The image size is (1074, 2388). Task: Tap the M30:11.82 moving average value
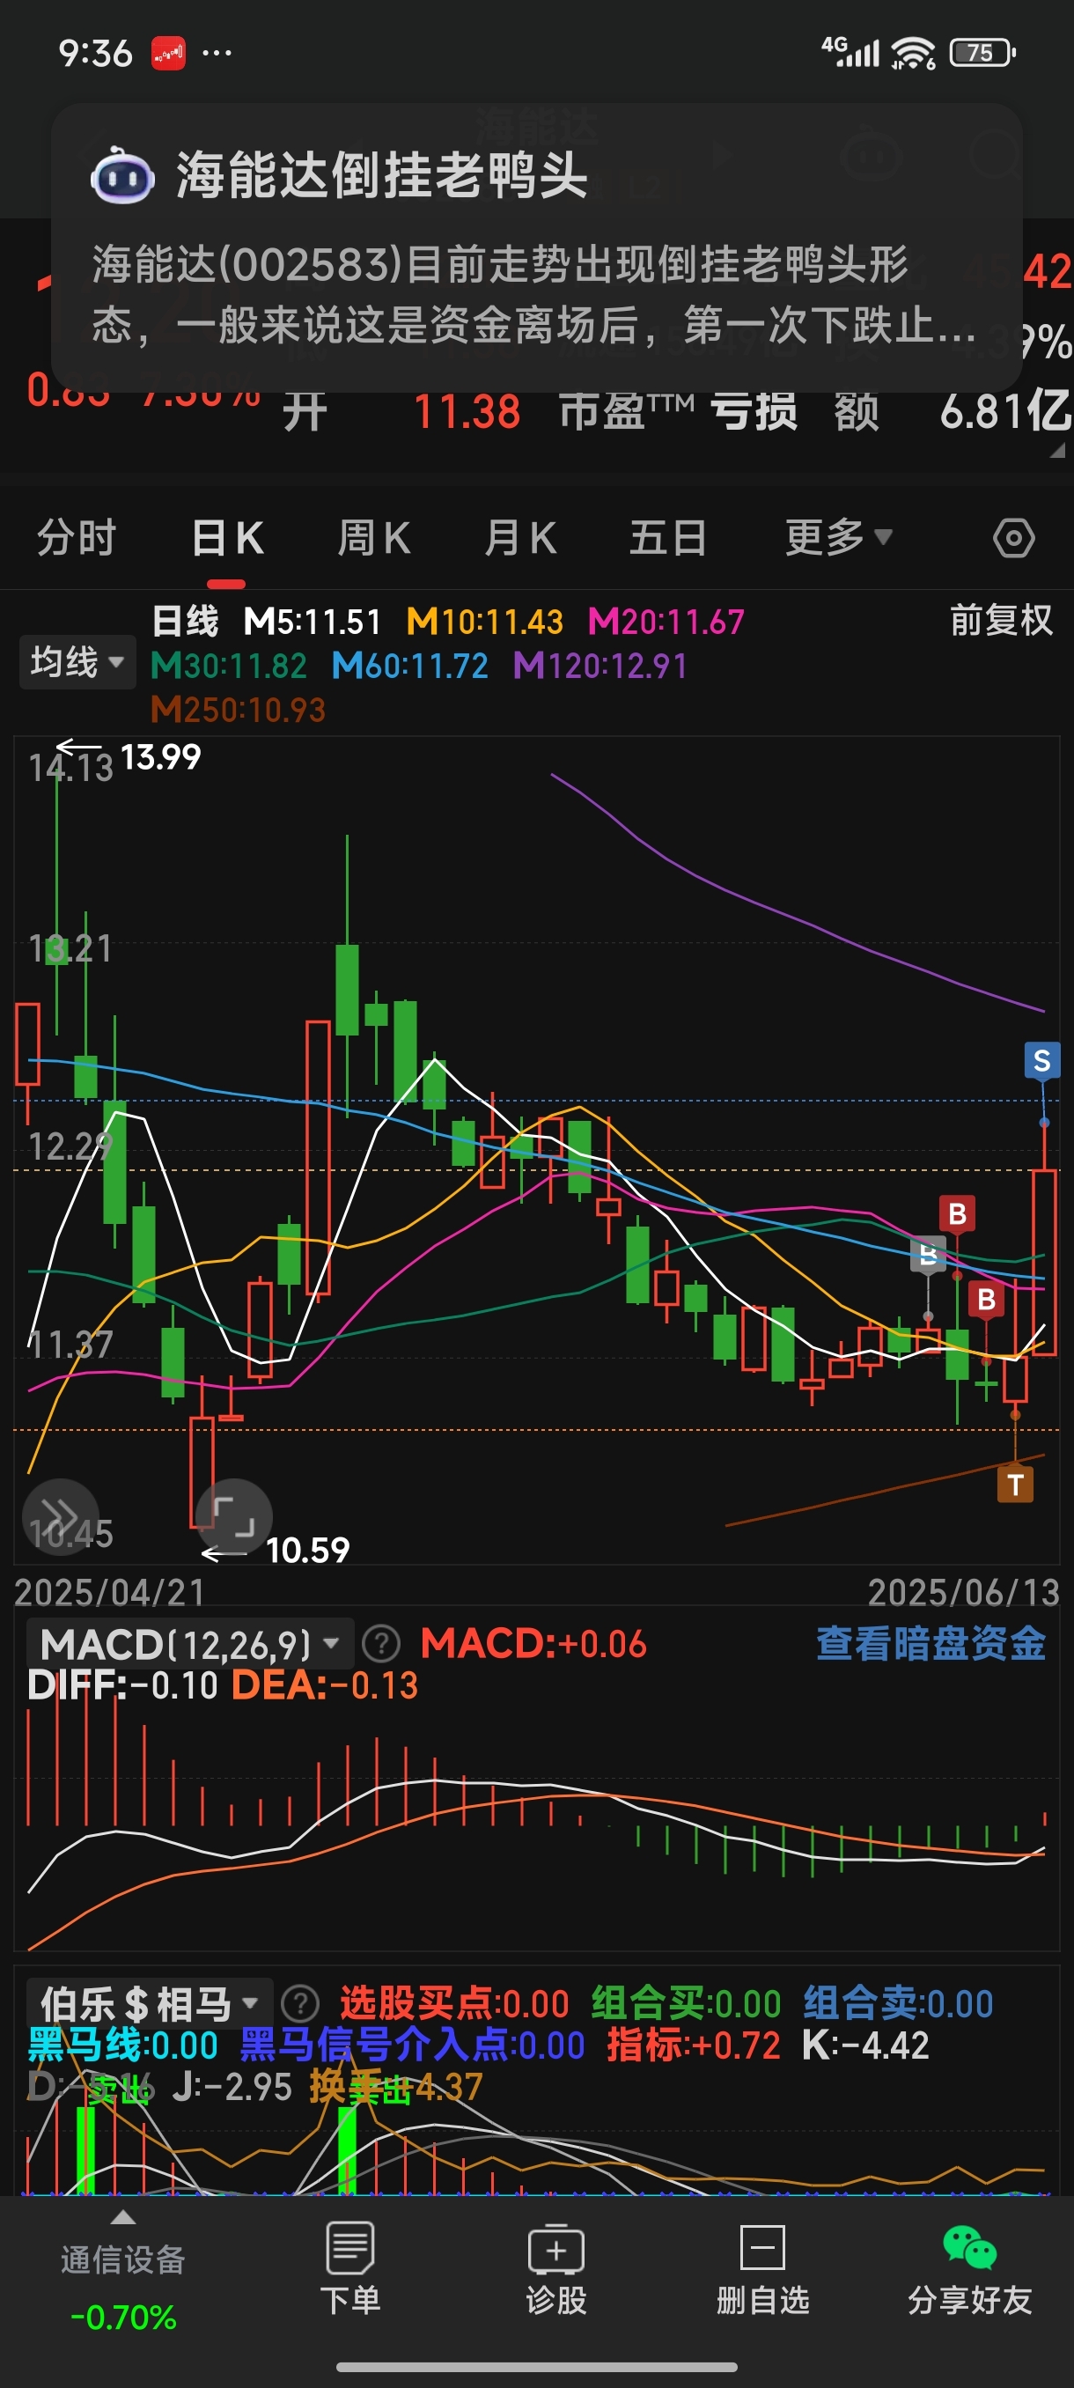pyautogui.click(x=229, y=666)
